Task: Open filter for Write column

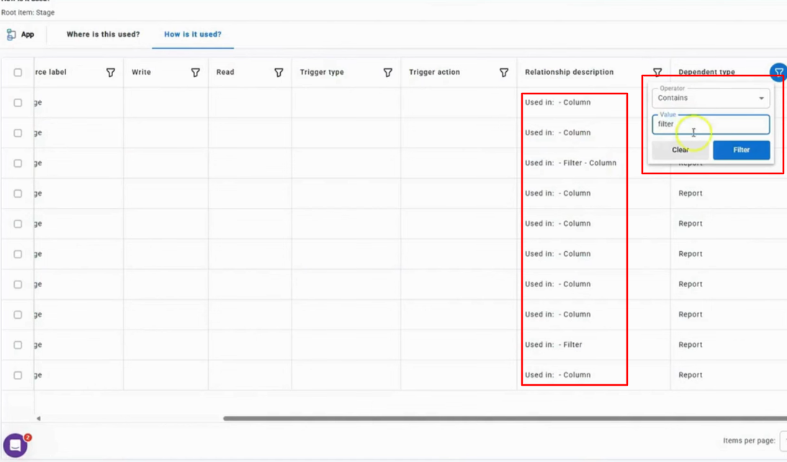Action: click(195, 73)
